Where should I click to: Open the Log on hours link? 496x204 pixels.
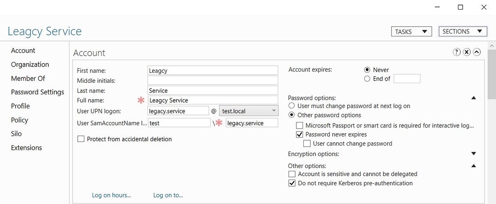pos(112,195)
